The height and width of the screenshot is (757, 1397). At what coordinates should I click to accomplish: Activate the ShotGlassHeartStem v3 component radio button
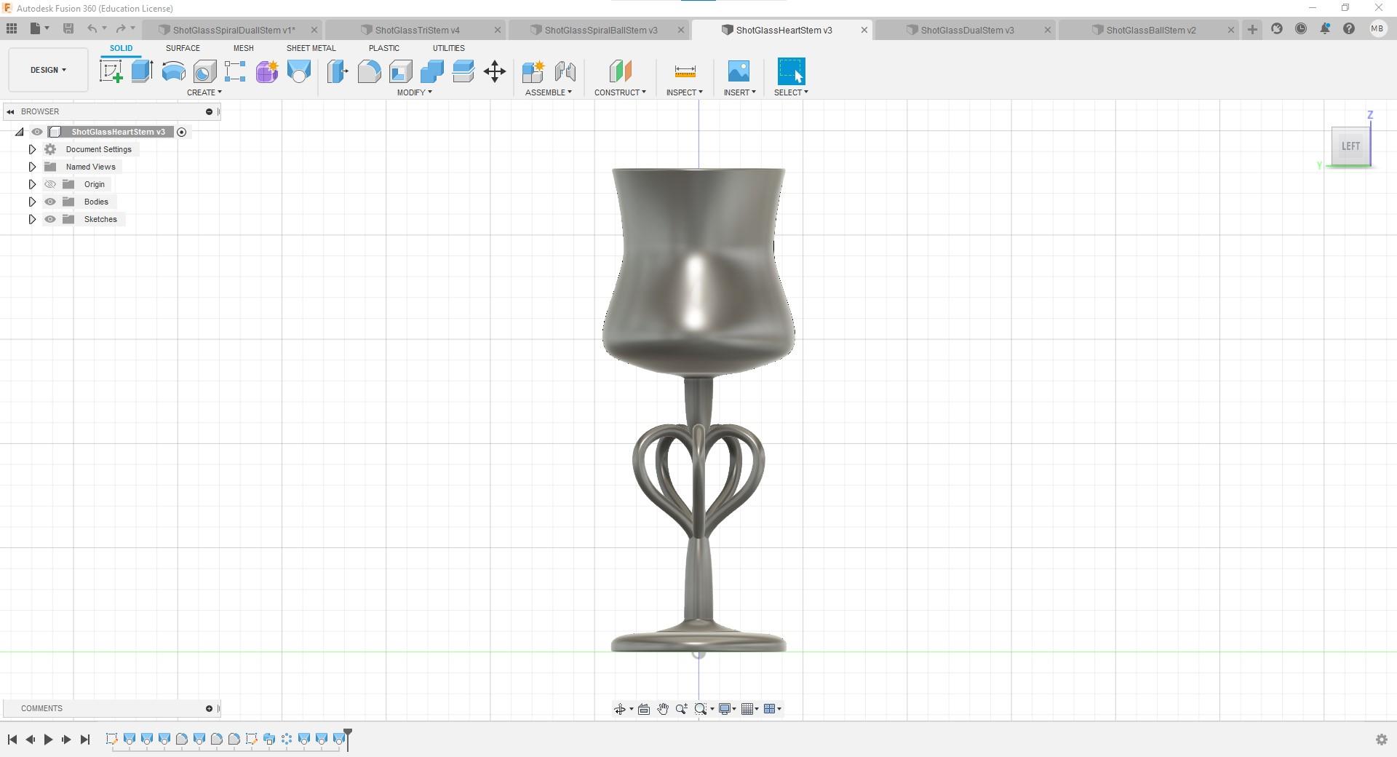point(182,132)
